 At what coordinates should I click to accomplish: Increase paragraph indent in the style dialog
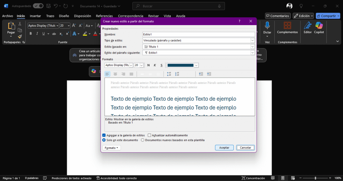209,74
